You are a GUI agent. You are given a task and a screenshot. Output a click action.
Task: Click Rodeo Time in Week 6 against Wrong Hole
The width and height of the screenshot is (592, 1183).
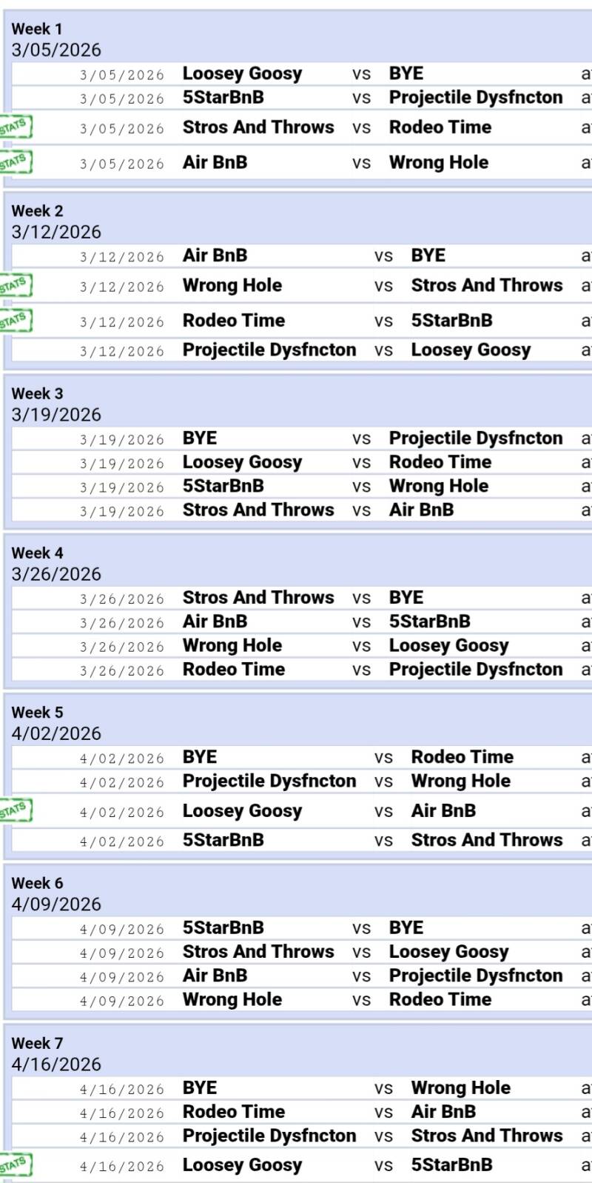440,999
